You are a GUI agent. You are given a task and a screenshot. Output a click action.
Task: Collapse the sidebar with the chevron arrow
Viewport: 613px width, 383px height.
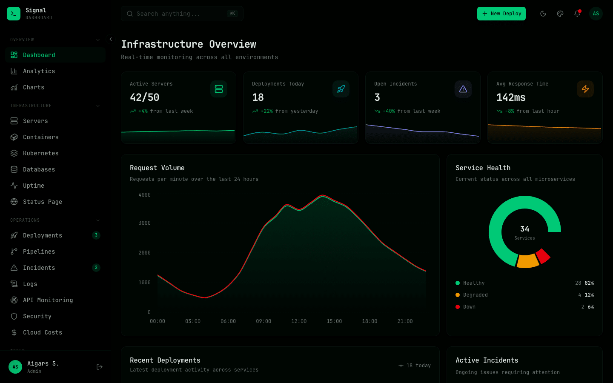pos(110,39)
